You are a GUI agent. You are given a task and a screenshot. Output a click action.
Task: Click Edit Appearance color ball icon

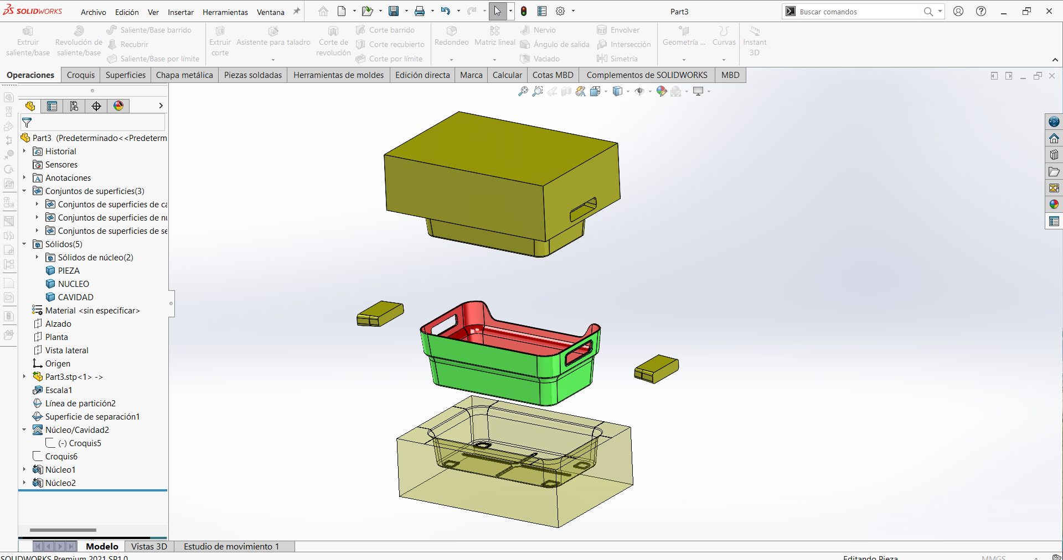click(661, 91)
